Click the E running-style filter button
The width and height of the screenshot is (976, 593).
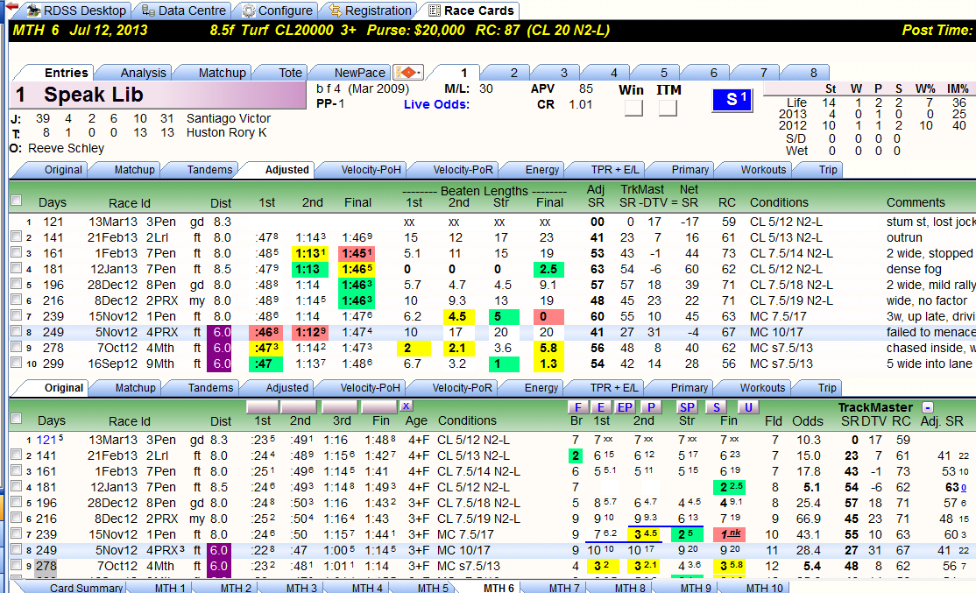coord(601,407)
